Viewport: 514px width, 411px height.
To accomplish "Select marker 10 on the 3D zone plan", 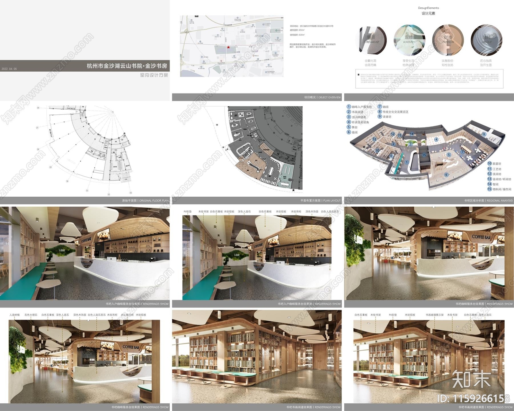I will (x=377, y=150).
